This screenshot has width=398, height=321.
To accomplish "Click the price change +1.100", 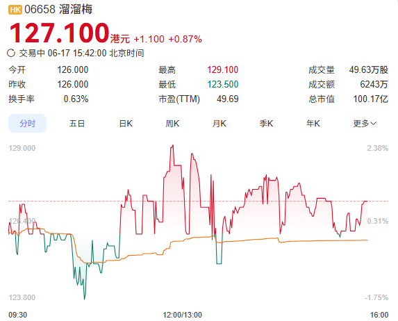I will [149, 39].
